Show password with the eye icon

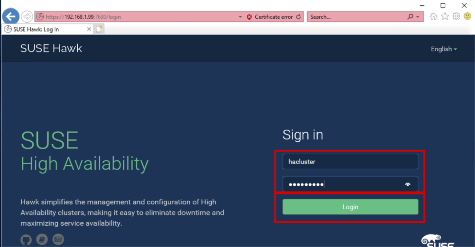[407, 184]
